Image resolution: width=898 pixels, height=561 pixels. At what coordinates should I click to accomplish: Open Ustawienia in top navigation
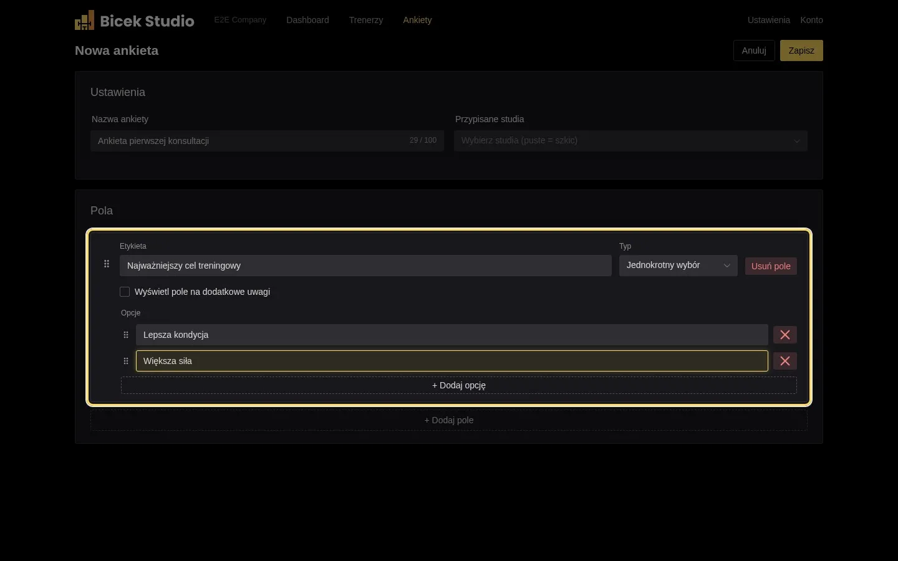769,20
